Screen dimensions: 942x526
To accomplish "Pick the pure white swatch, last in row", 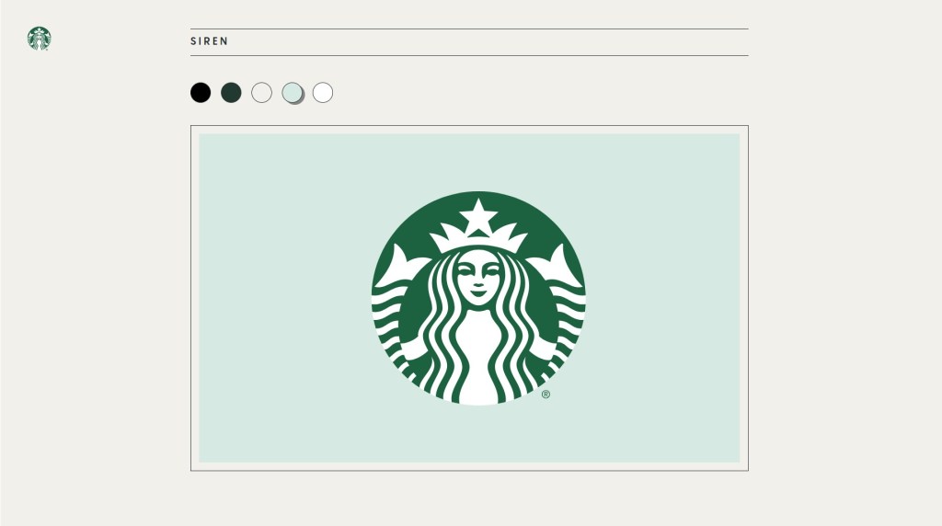I will coord(322,93).
